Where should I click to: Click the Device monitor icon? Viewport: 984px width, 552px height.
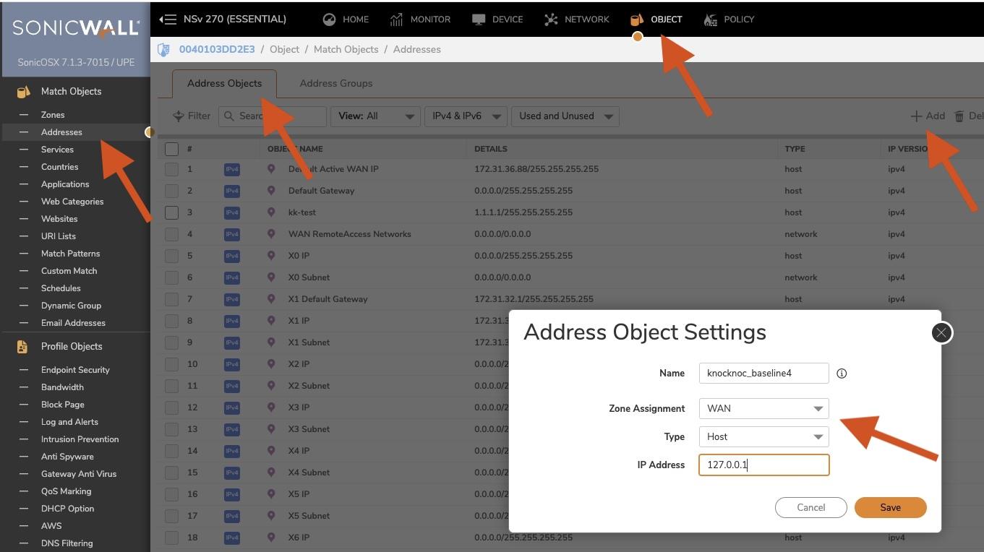point(479,20)
